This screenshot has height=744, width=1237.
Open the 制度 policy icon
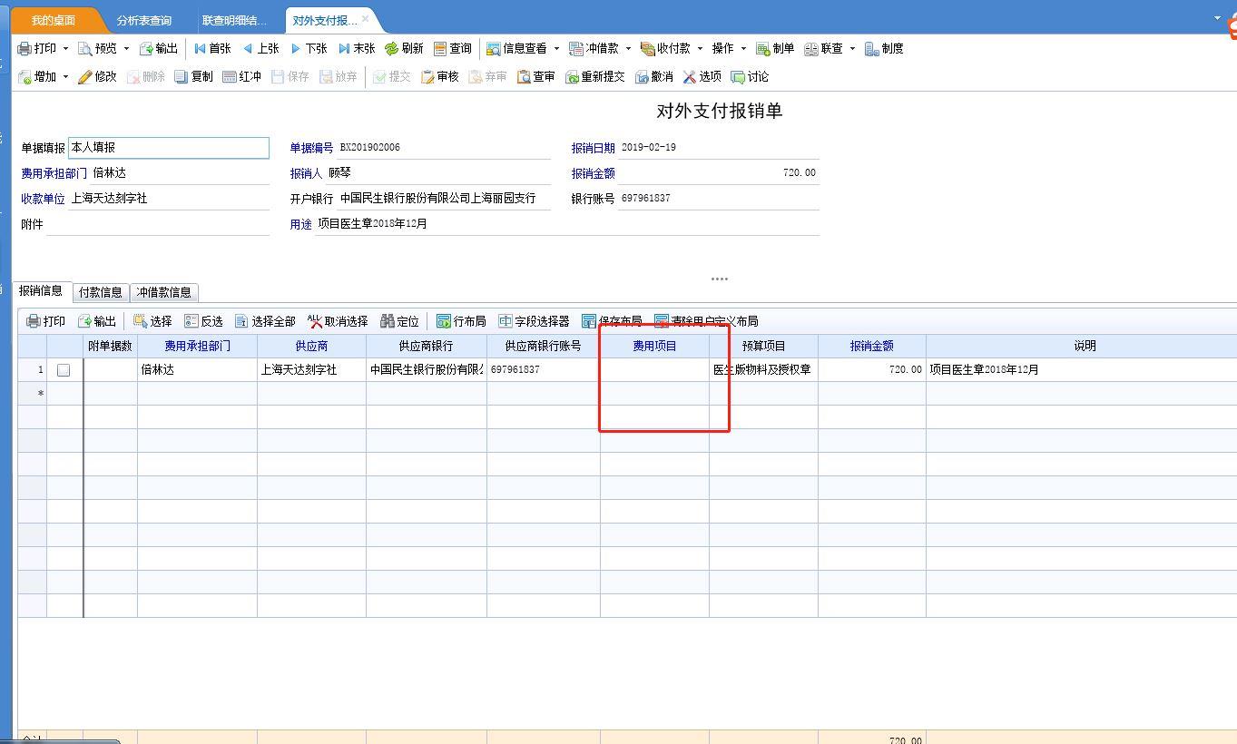[x=872, y=49]
